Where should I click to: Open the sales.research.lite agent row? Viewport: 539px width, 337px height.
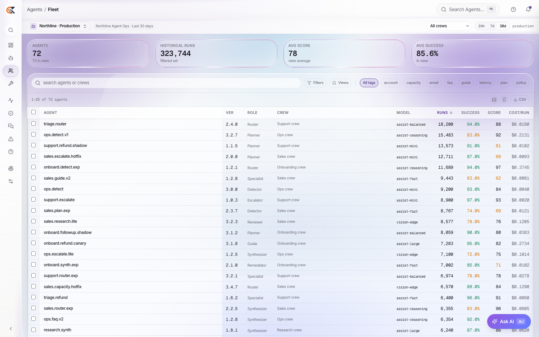(280, 222)
